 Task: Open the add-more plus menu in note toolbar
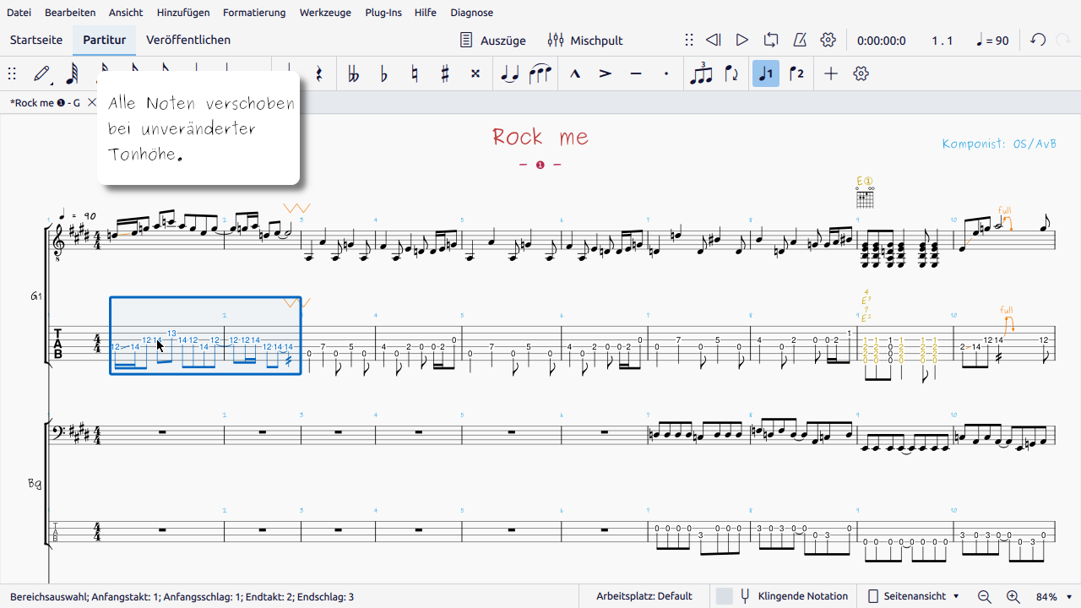(831, 73)
